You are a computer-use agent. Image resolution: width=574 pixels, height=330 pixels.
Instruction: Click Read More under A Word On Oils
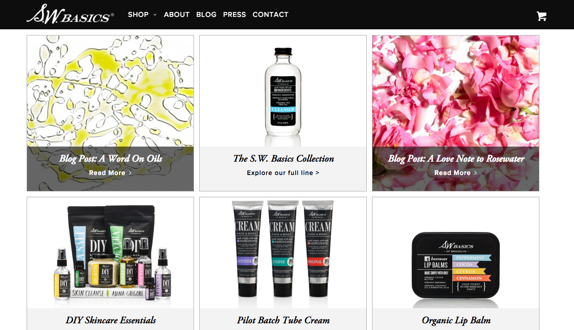[x=110, y=173]
